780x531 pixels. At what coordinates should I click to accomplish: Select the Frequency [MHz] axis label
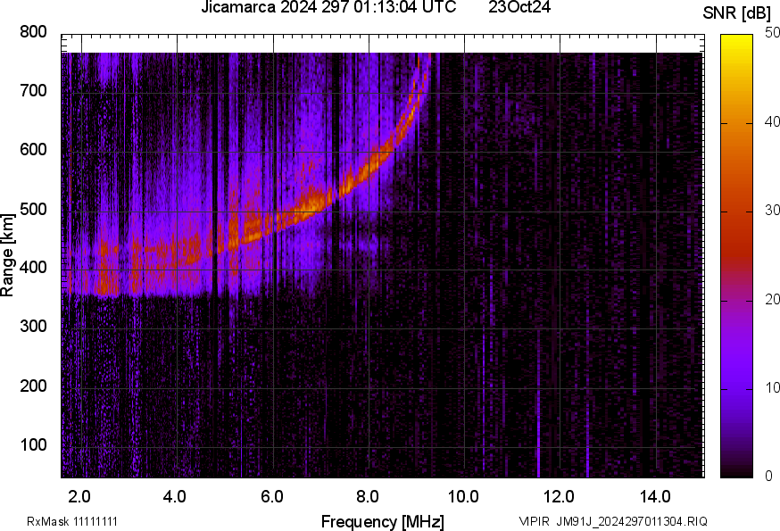pos(382,521)
